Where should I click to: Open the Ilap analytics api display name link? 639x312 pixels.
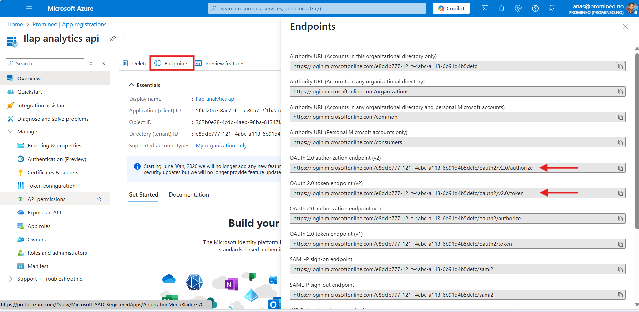coord(216,99)
